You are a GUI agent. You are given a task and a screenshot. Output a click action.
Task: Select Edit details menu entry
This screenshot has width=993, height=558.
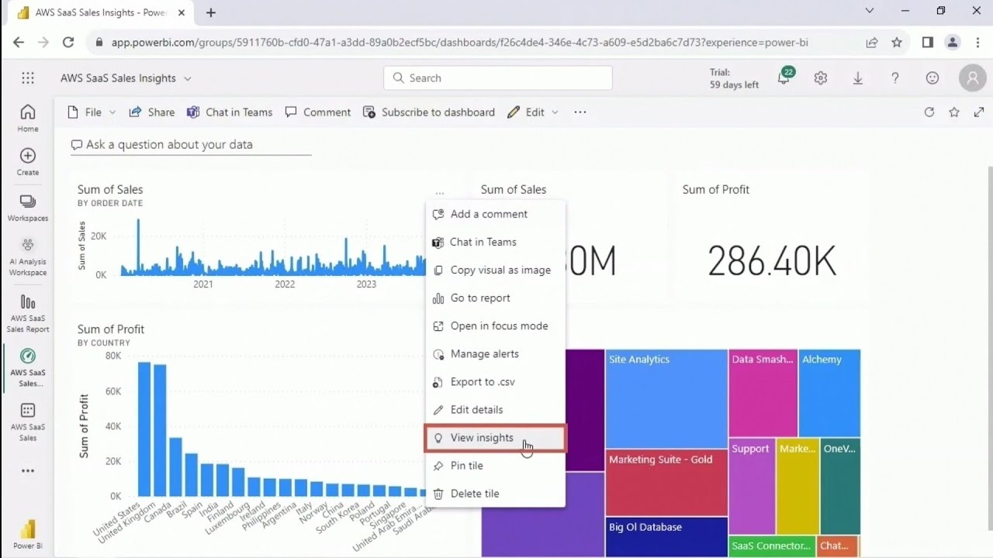[x=495, y=409]
